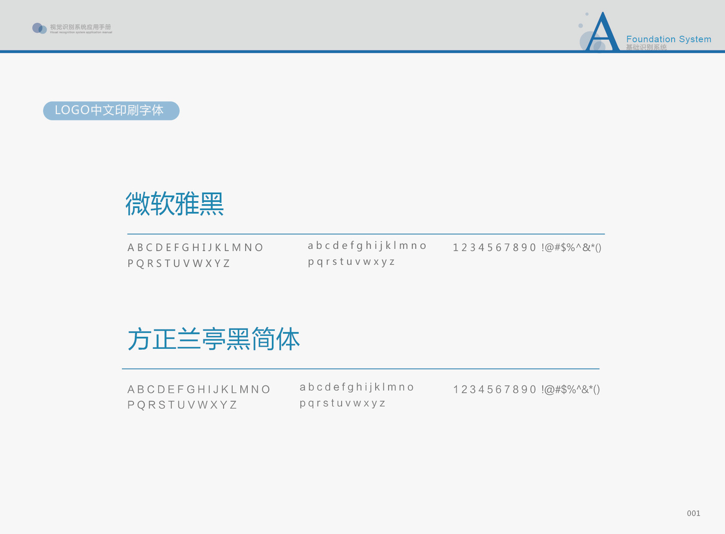725x534 pixels.
Task: Click lowercase 'p q r s t u v w x y z' under 微软雅黑
Action: 351,261
